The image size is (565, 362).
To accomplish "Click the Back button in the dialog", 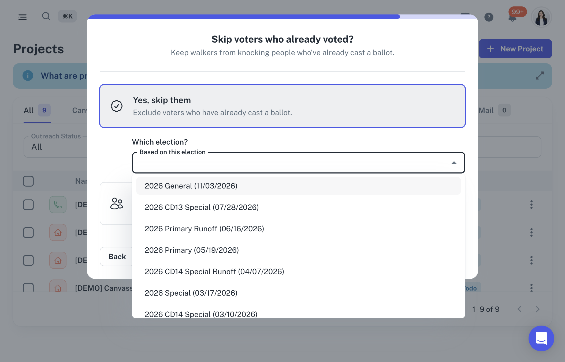I will coord(116,257).
